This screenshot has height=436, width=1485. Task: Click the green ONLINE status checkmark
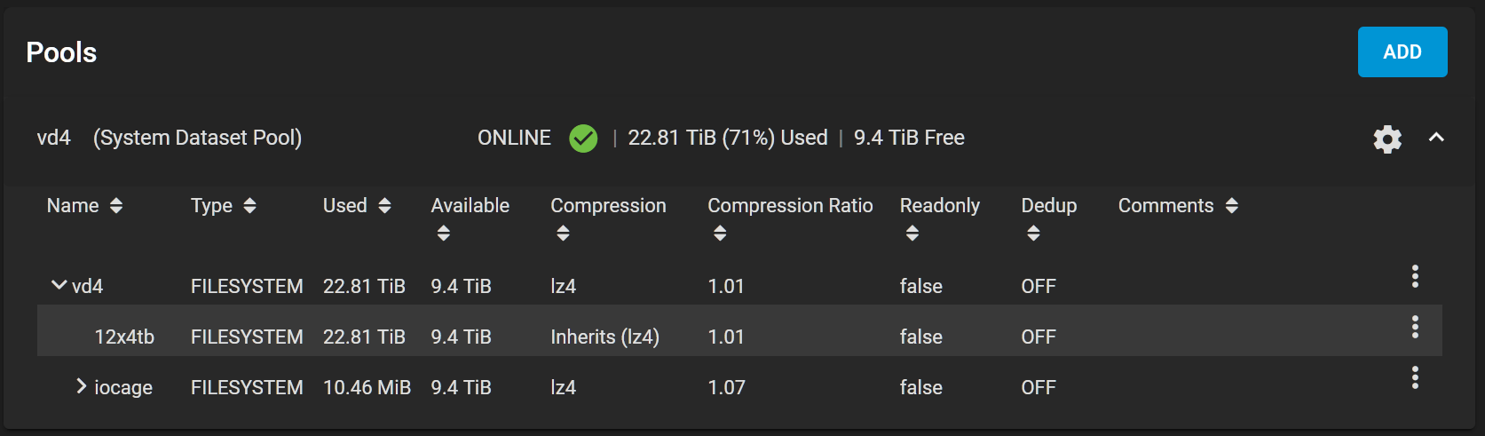point(583,139)
